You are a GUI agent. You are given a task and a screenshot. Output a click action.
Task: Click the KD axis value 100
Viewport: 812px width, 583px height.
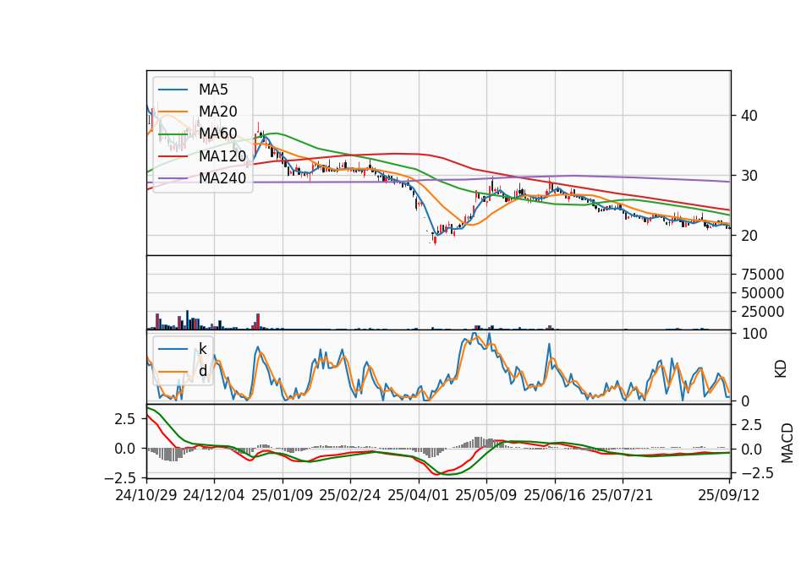click(x=754, y=335)
